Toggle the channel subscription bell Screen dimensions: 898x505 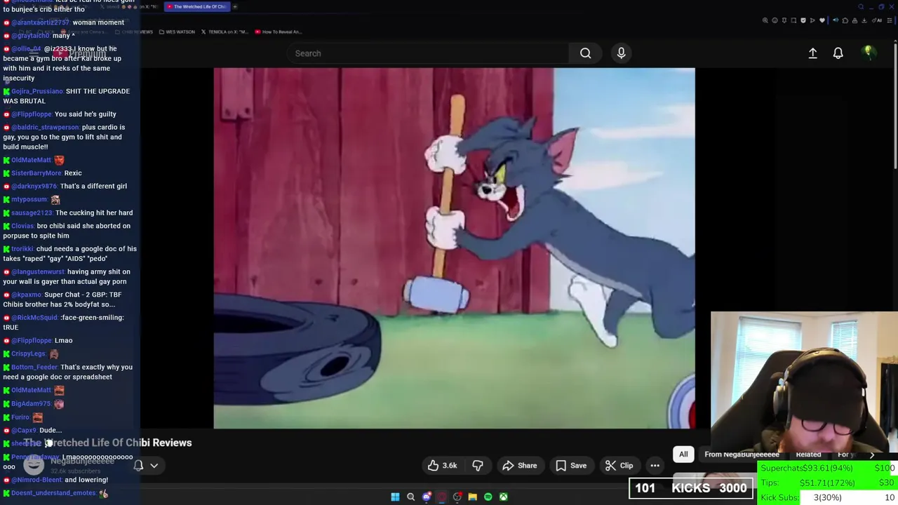[138, 465]
